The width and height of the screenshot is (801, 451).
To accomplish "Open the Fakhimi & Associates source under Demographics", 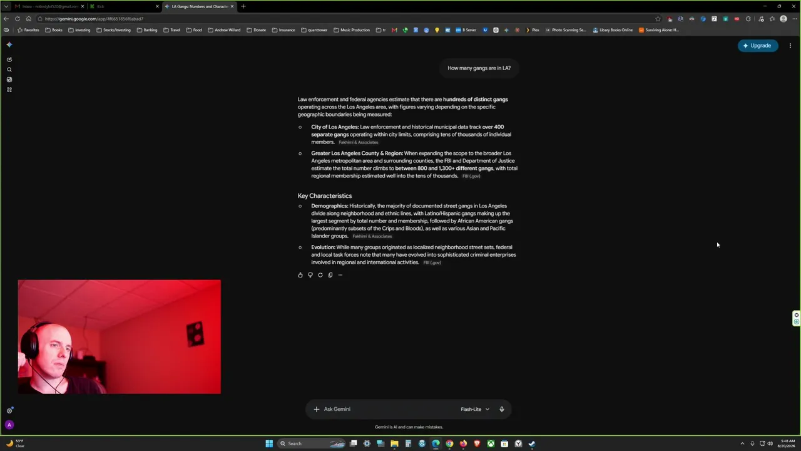I will (x=372, y=236).
